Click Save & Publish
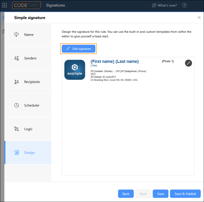This screenshot has height=202, width=204. pos(185,194)
